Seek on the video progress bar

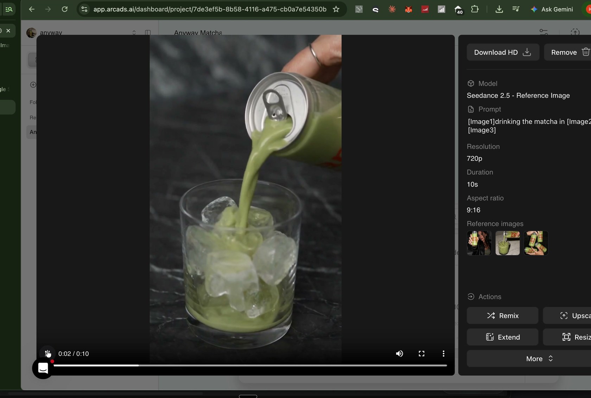(250, 365)
